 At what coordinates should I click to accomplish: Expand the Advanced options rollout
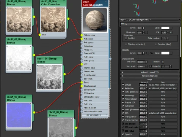(x=150, y=76)
